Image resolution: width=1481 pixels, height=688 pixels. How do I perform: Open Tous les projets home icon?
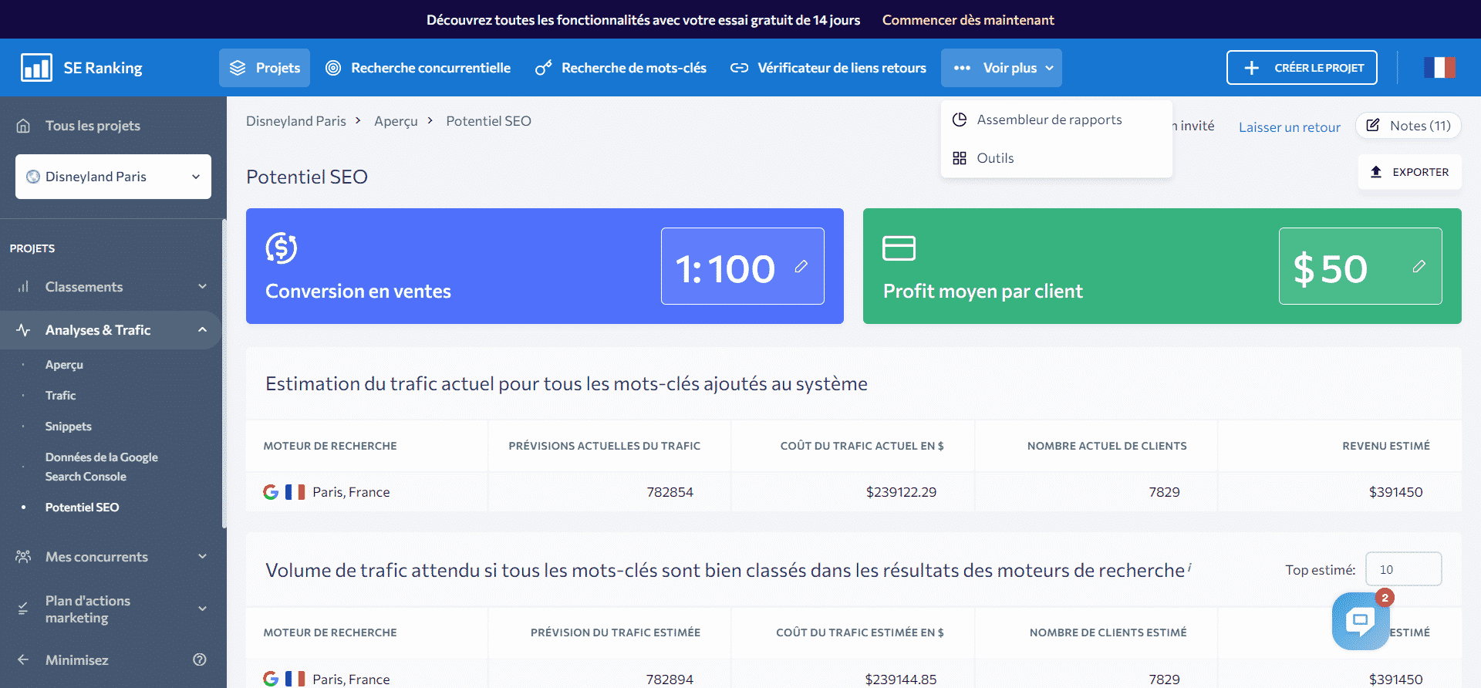[24, 126]
